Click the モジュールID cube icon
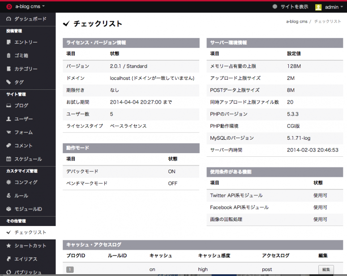 [x=9, y=209]
